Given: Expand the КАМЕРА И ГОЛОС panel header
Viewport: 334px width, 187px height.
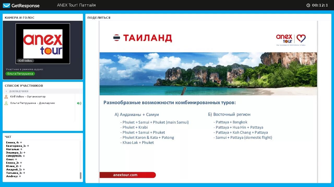Looking at the screenshot, I should 19,17.
